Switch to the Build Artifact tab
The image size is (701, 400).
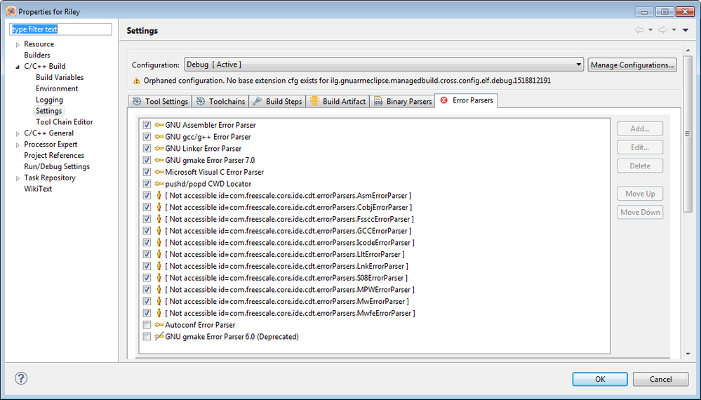338,102
